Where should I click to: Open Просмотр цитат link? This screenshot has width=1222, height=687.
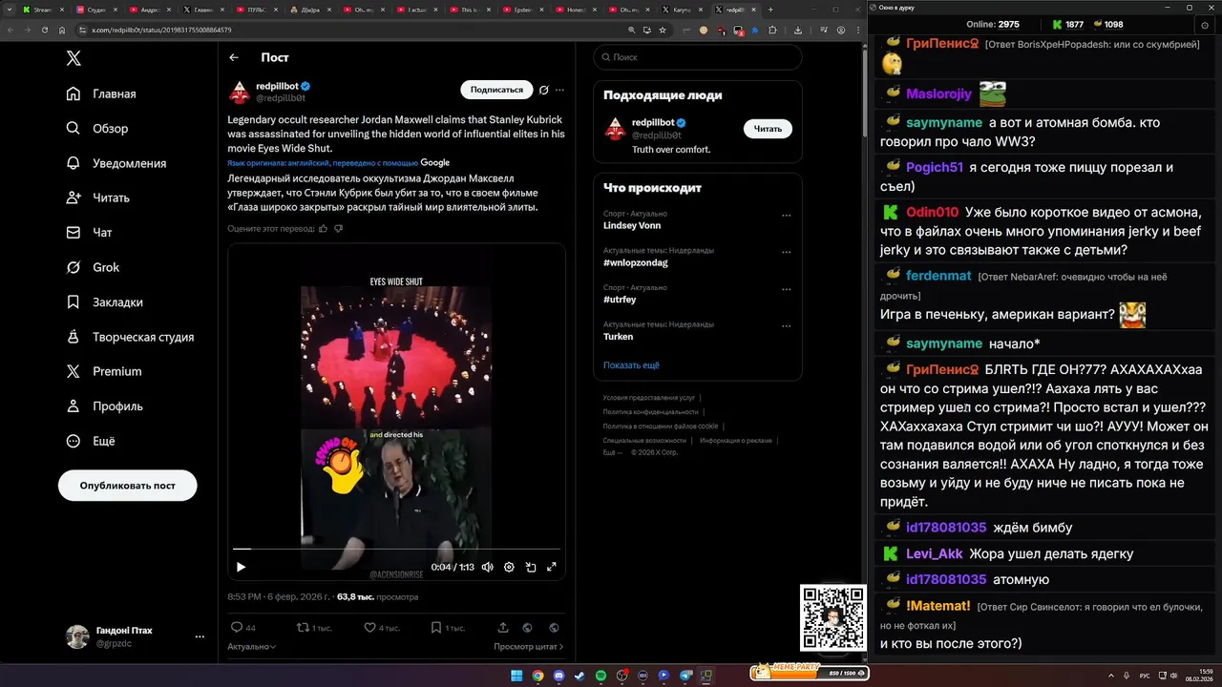tap(529, 646)
